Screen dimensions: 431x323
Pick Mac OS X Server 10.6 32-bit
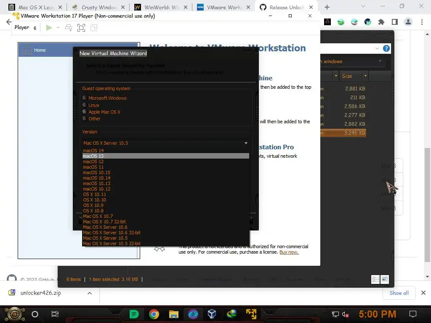(x=166, y=233)
